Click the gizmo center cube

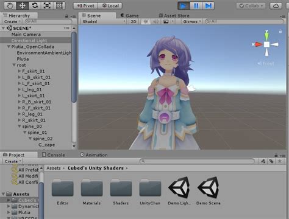266,44
